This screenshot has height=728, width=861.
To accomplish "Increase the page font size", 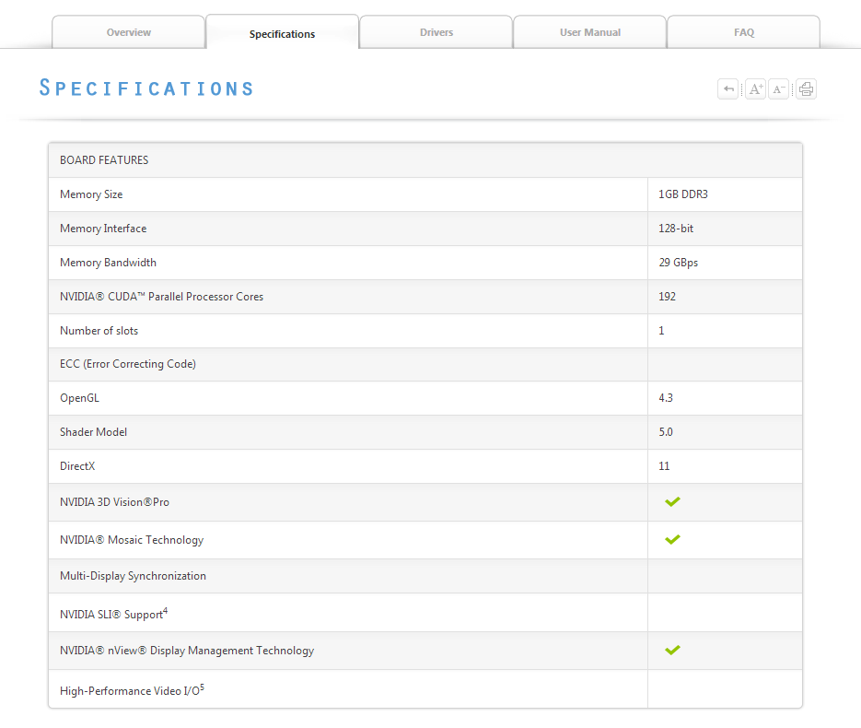I will click(x=755, y=89).
